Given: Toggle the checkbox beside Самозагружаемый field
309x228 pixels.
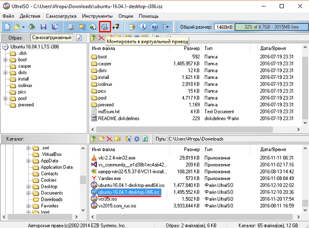Looking at the screenshot, I should pos(79,38).
